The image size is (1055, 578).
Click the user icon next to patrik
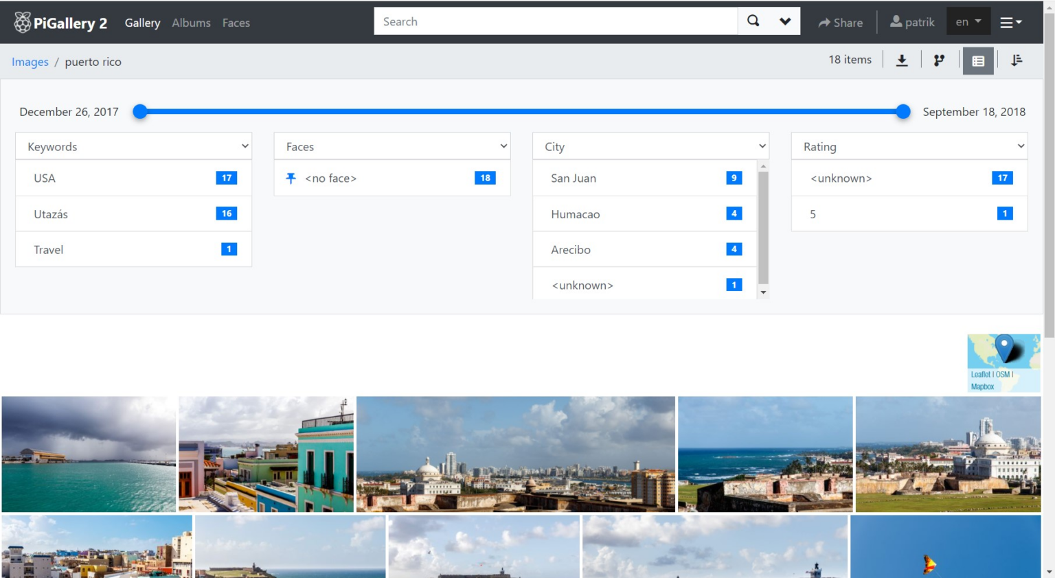(x=895, y=21)
